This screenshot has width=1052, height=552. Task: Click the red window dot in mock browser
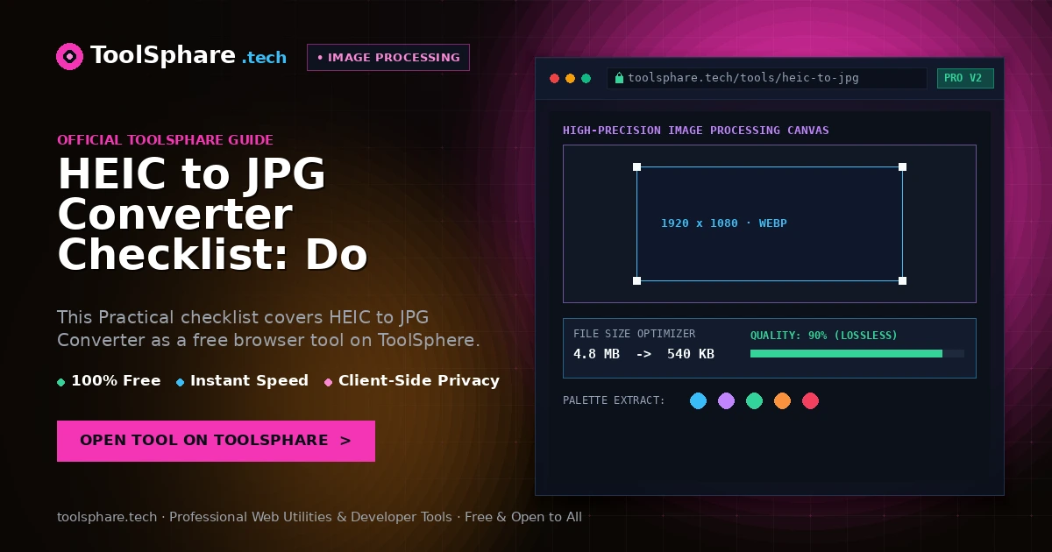click(x=554, y=78)
